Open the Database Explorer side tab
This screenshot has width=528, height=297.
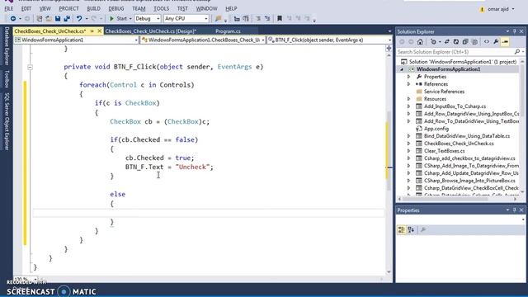click(7, 46)
